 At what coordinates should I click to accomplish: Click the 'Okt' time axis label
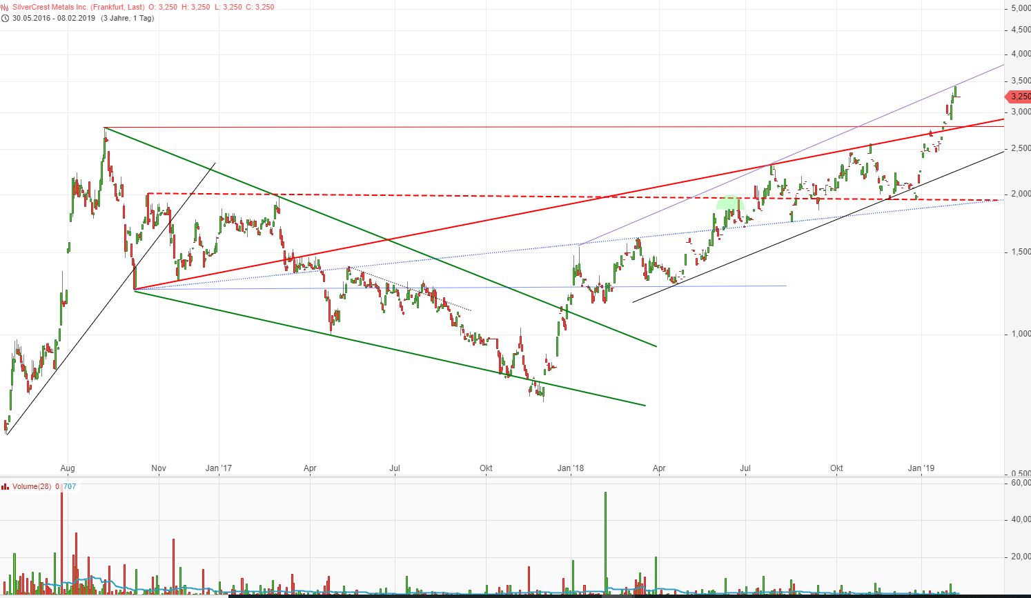(486, 468)
